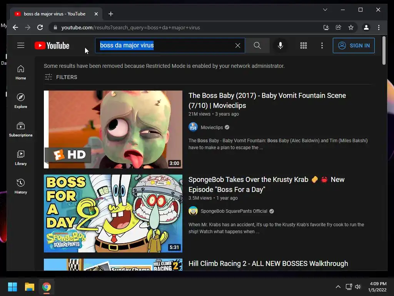Click the Chrome taskbar icon
Viewport: 394px width, 296px height.
[x=46, y=287]
